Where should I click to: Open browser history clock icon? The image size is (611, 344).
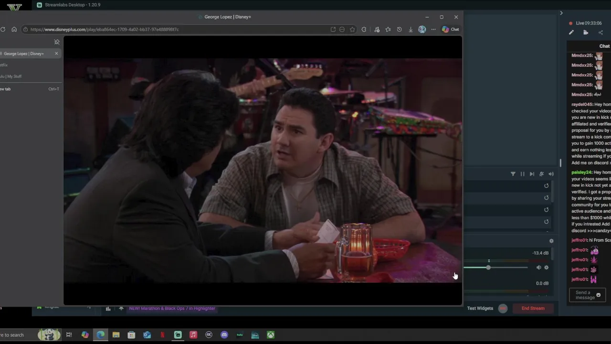pos(399,30)
